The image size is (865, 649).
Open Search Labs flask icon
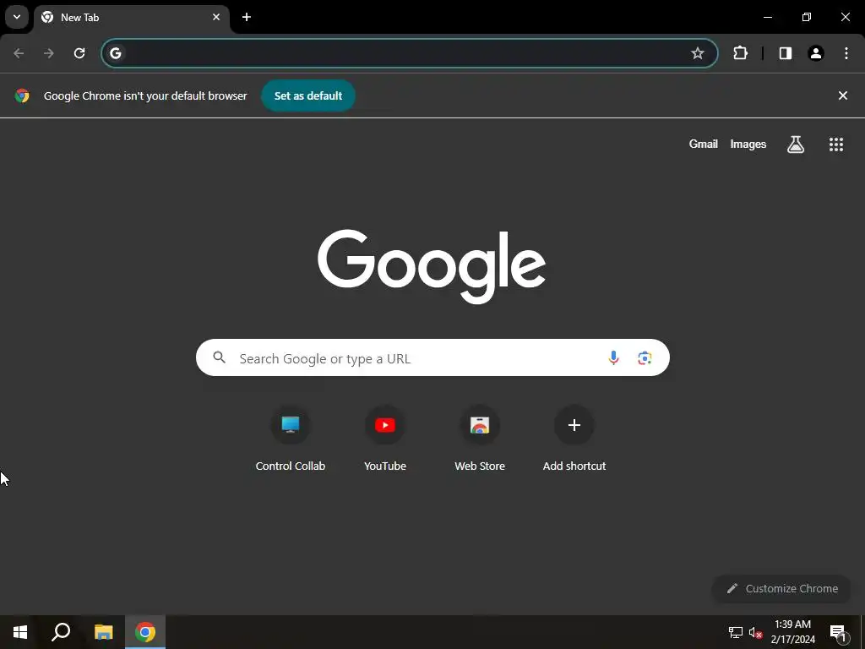[796, 144]
